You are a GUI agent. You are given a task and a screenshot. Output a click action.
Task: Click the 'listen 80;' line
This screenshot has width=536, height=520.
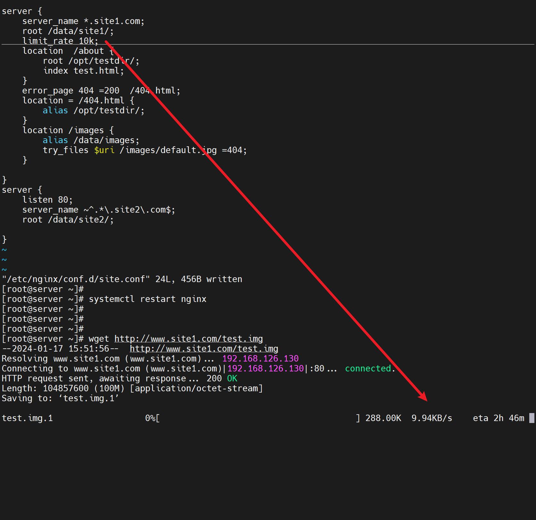(x=47, y=200)
